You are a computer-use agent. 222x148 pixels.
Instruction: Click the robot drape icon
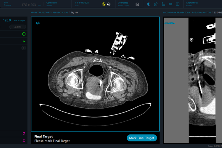(x=137, y=4)
